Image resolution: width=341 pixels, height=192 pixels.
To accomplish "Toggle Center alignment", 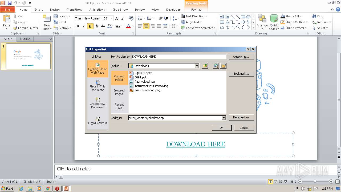I will click(146, 26).
